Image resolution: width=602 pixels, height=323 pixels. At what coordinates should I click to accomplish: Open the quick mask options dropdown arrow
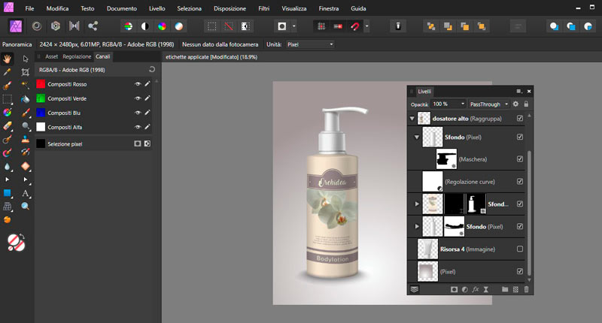tap(294, 26)
